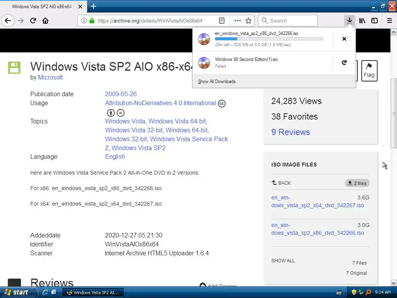The height and width of the screenshot is (298, 397).
Task: Open the Attribution-NoDerivatives 4.0 International link
Action: (161, 103)
